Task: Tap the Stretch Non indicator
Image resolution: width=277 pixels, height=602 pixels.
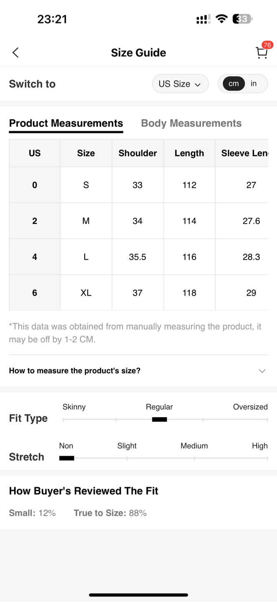Action: point(67,458)
